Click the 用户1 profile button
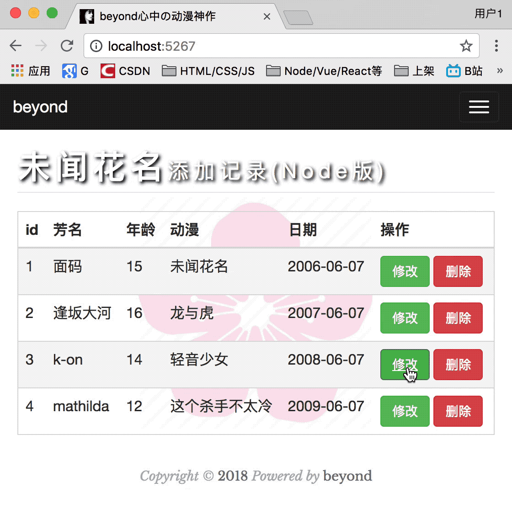 [x=488, y=14]
